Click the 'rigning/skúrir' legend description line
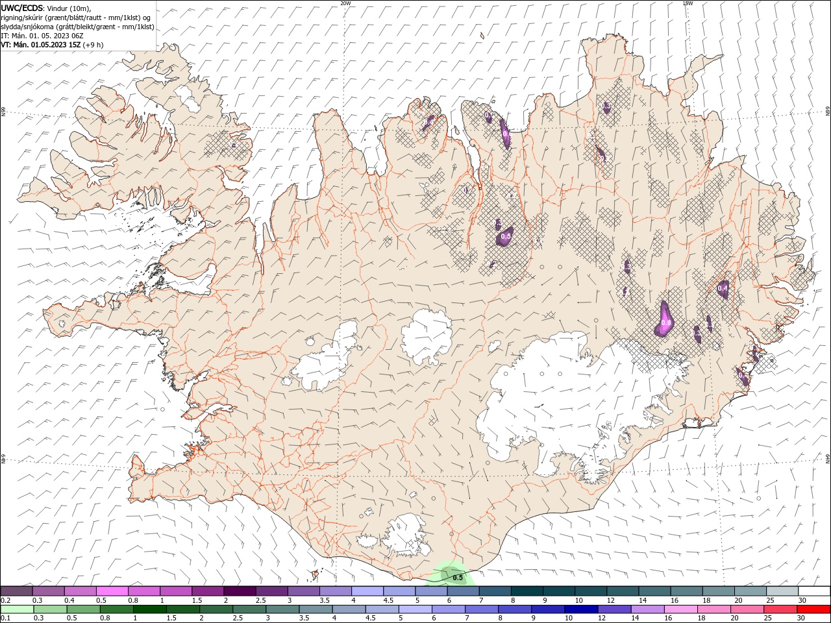 click(x=76, y=18)
